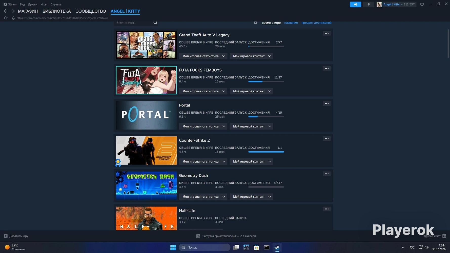
Task: Open the announcements megaphone button
Action: (355, 4)
